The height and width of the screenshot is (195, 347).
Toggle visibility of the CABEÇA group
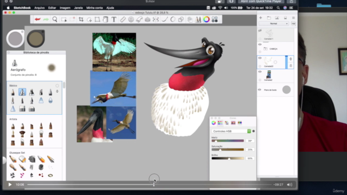click(260, 44)
